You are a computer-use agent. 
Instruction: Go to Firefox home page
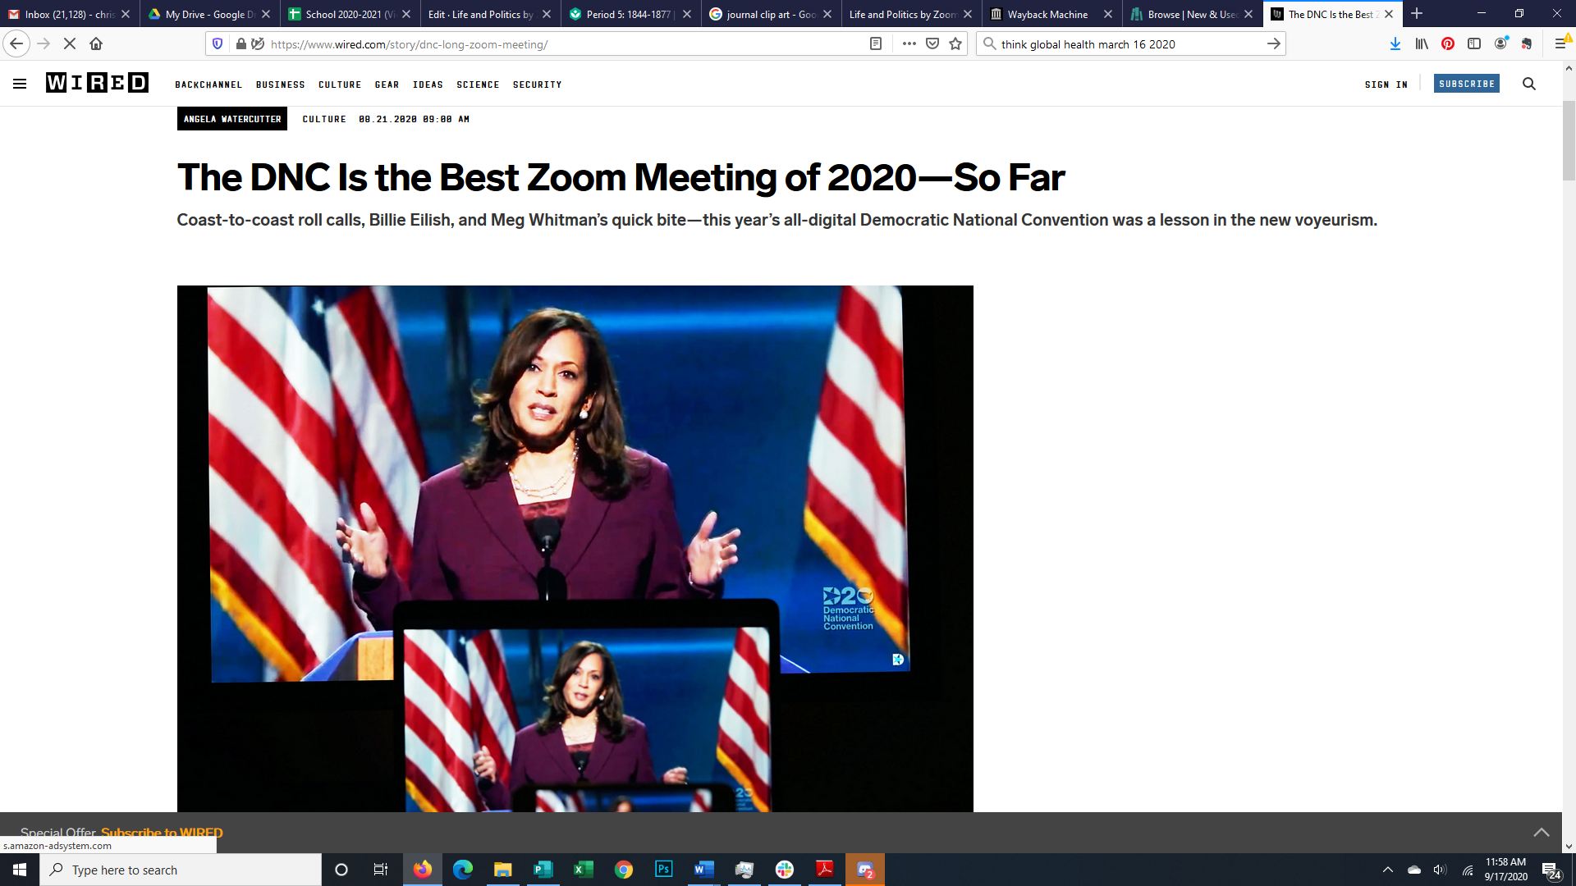(x=96, y=44)
